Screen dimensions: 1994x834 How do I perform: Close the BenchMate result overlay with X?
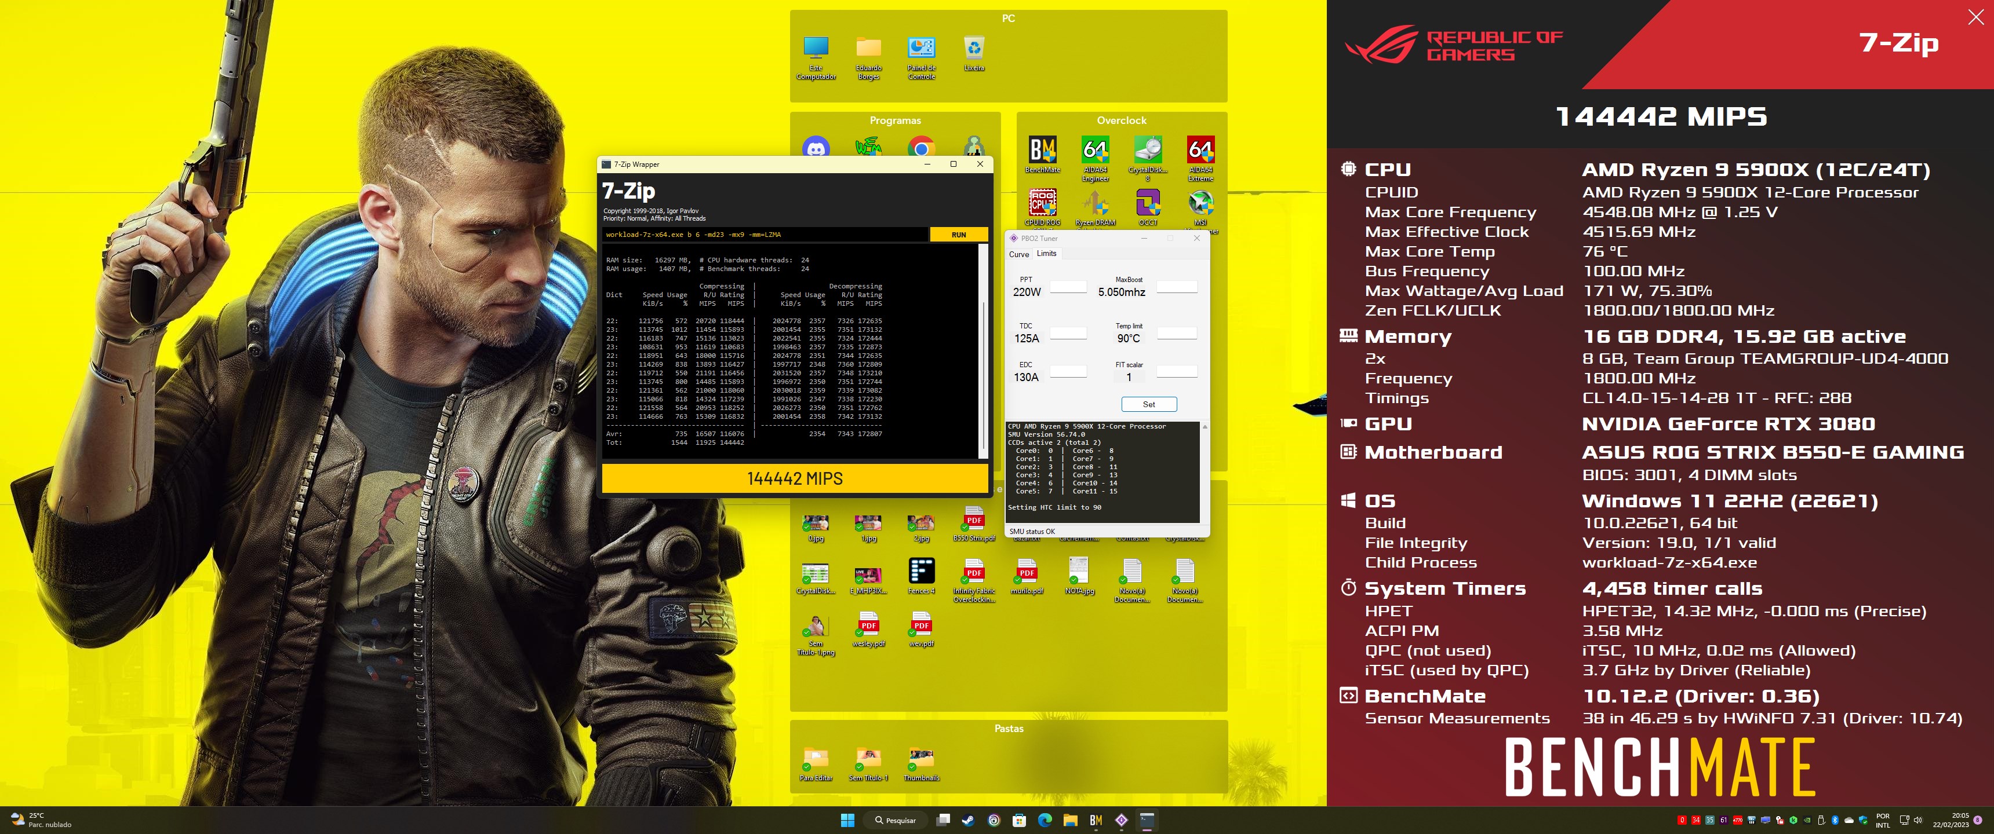pos(1975,17)
